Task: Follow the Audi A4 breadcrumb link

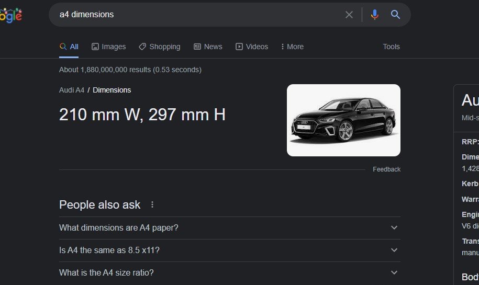Action: 72,90
